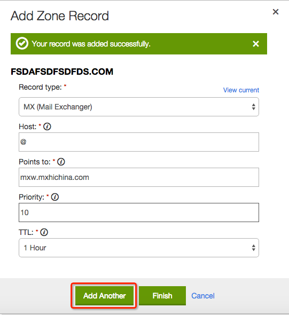Image resolution: width=289 pixels, height=315 pixels.
Task: Focus the Host input containing @
Action: [x=139, y=142]
